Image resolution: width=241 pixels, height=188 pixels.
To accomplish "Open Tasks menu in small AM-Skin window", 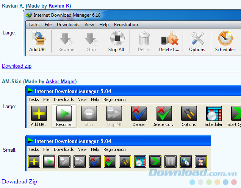I will [x=34, y=149].
